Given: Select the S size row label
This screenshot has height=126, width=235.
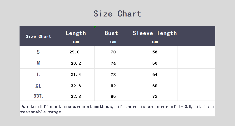Looking at the screenshot, I should tap(38, 52).
